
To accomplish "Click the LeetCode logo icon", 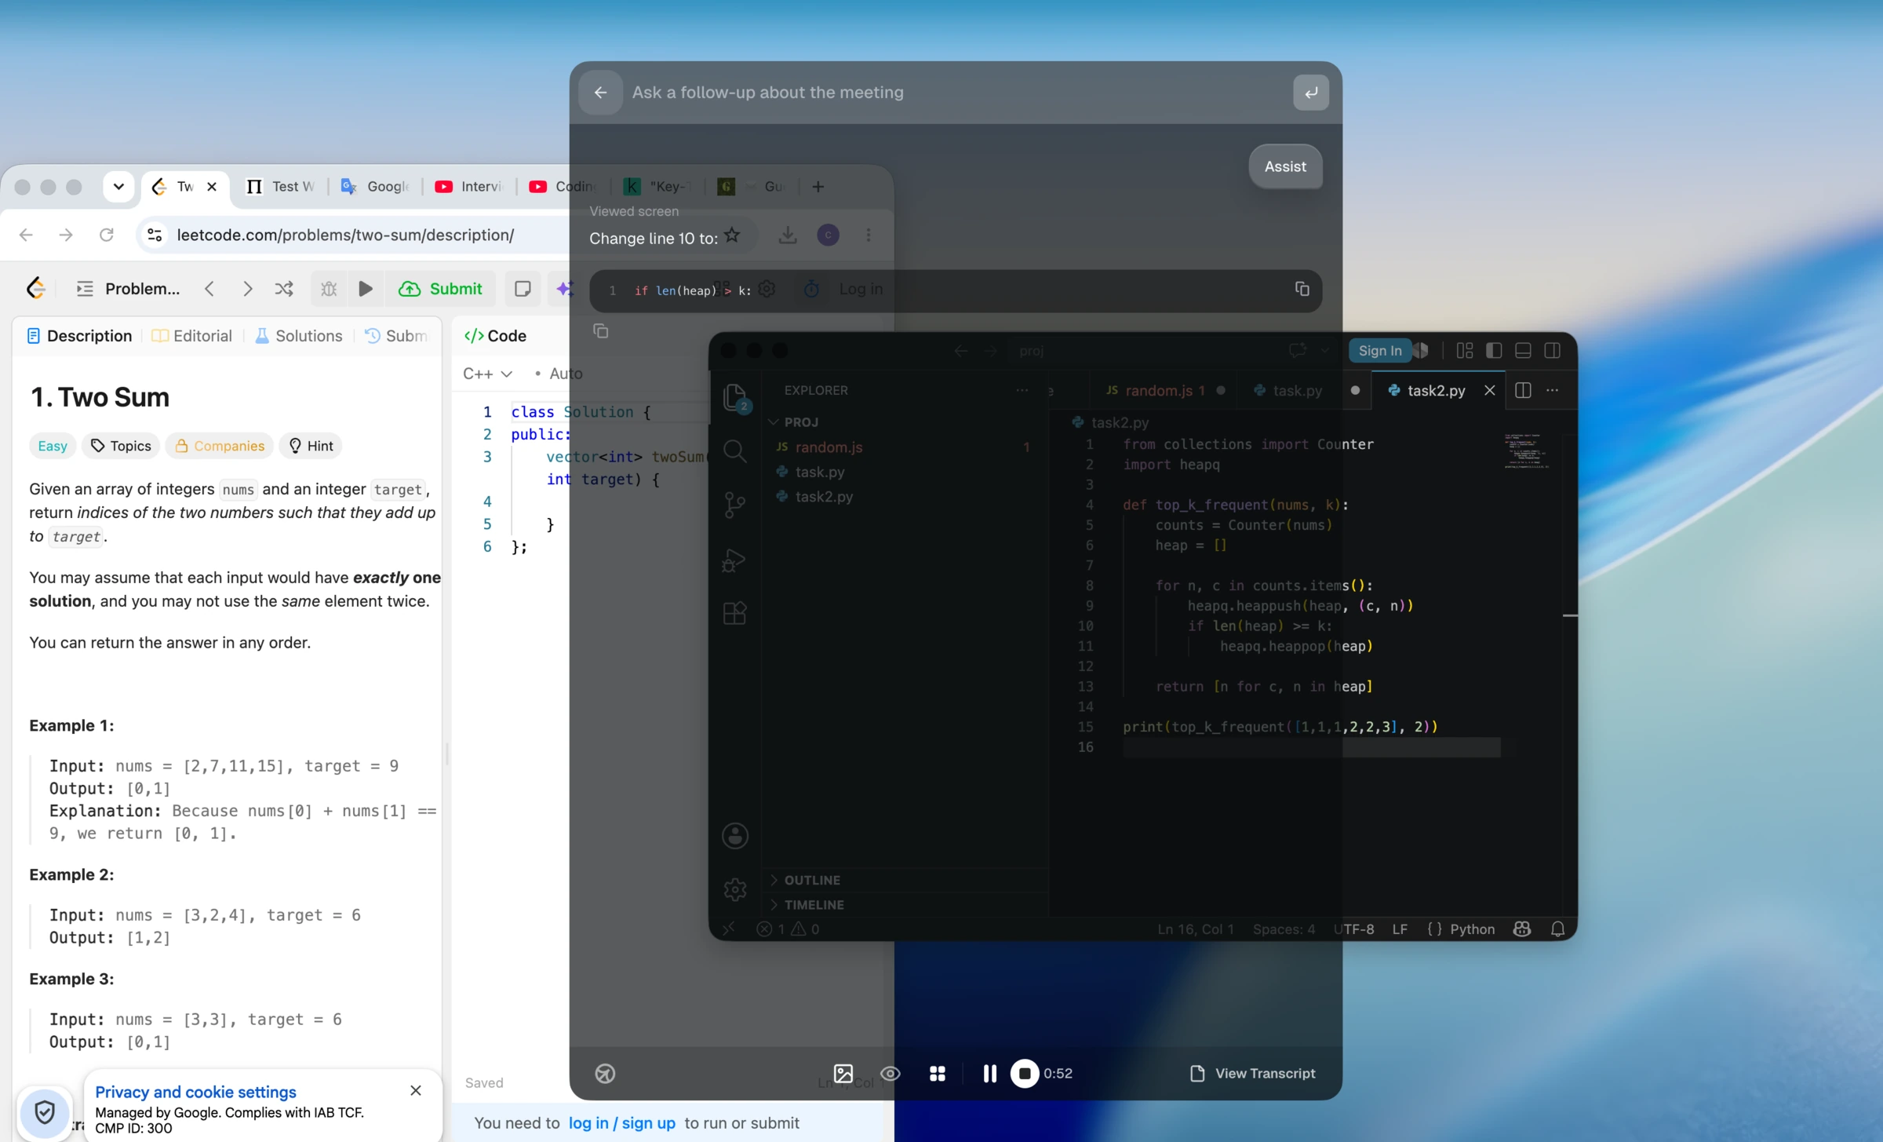I will (x=36, y=289).
